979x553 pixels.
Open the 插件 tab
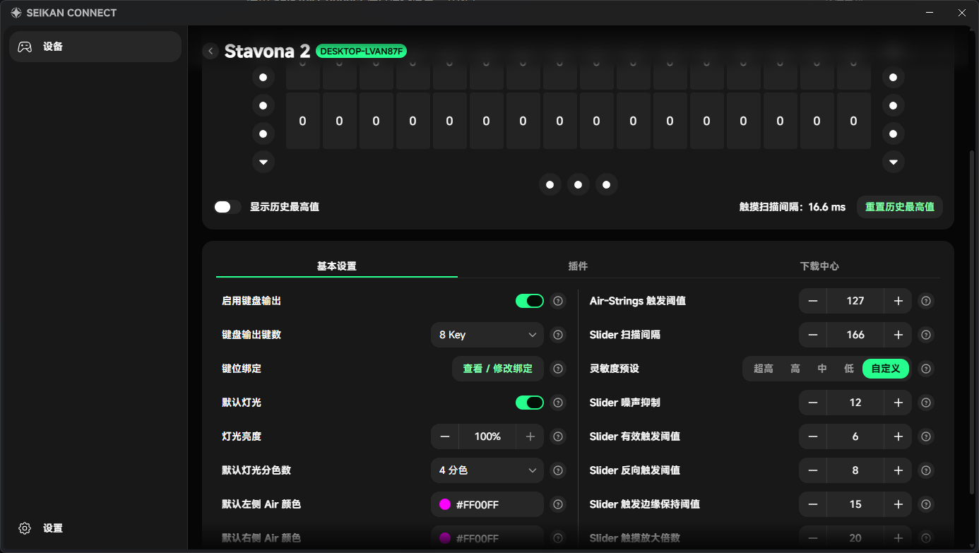point(578,266)
